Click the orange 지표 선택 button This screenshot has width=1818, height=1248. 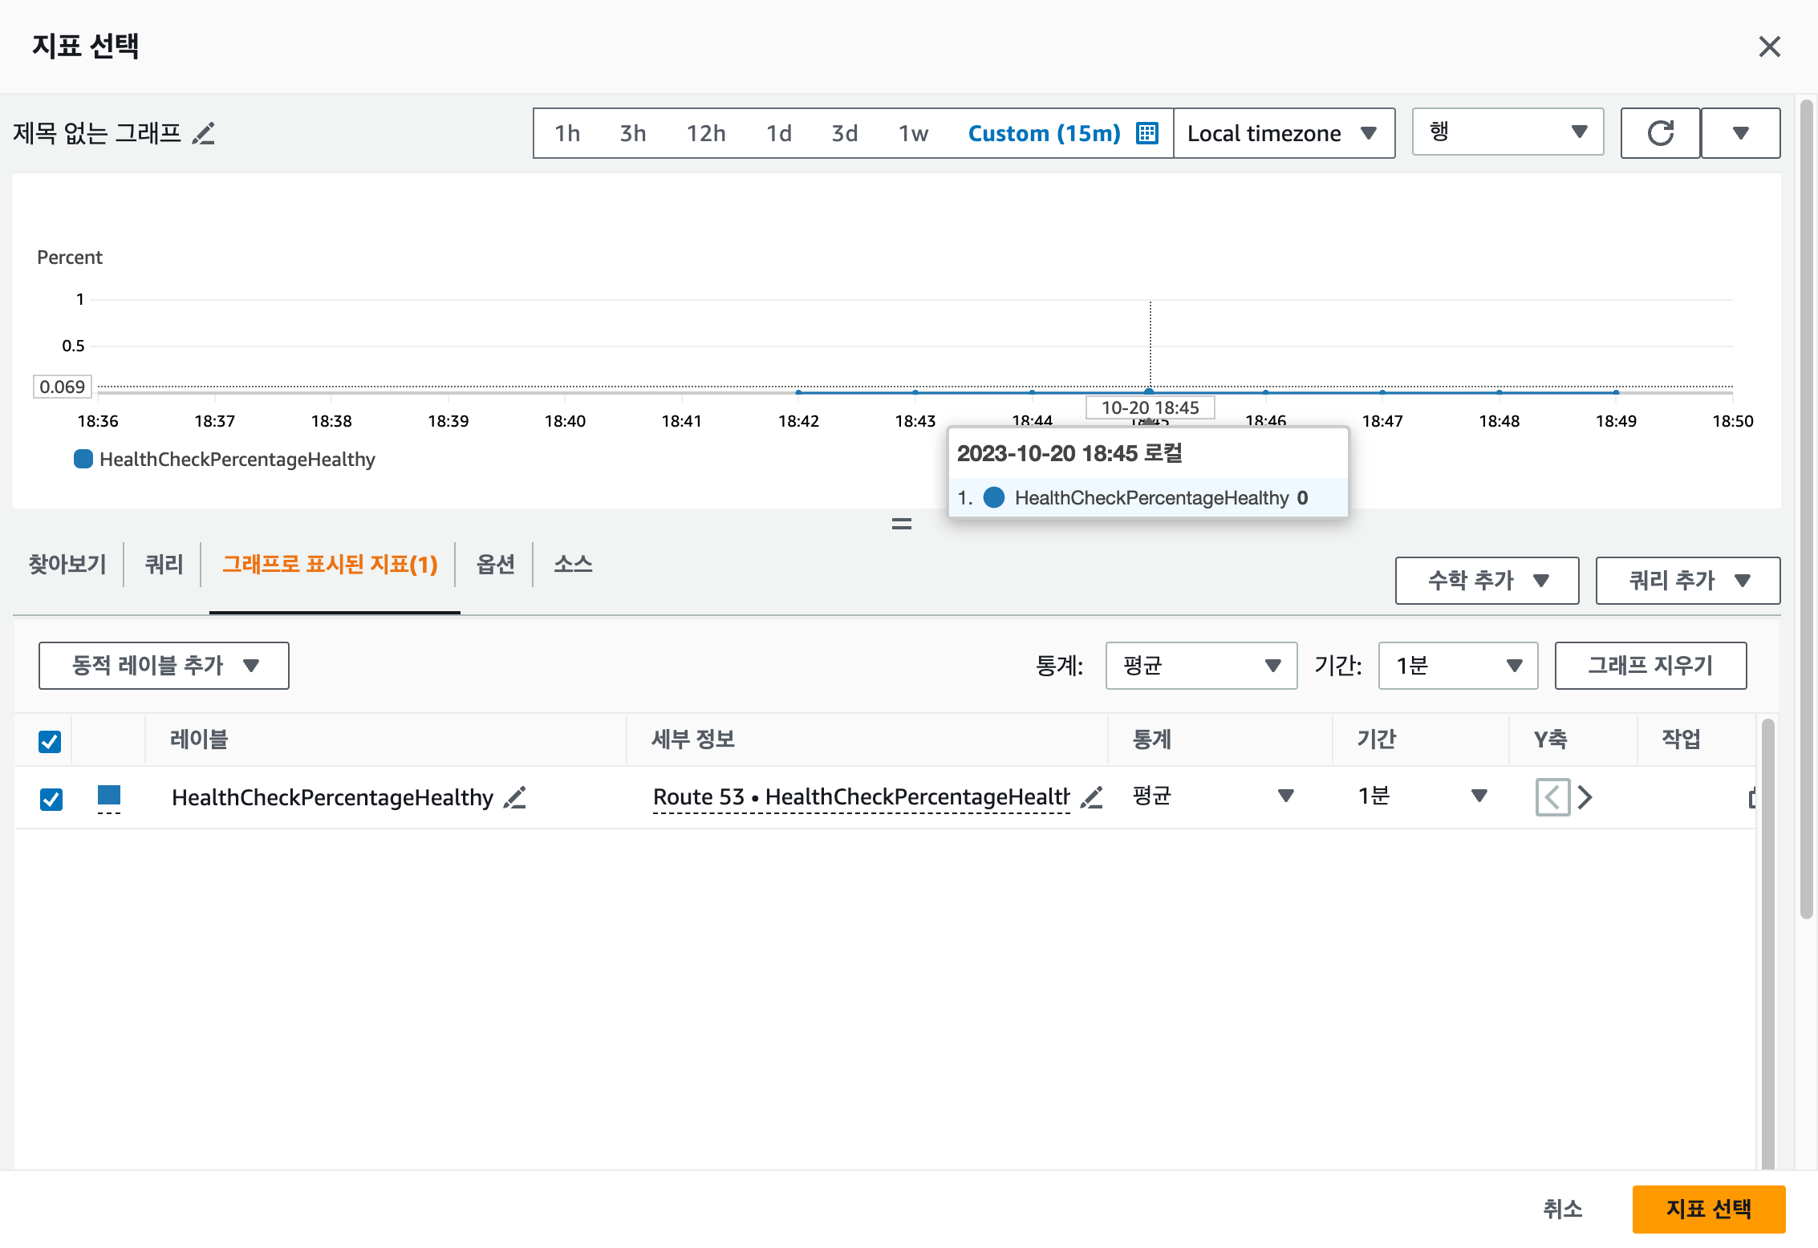coord(1708,1209)
